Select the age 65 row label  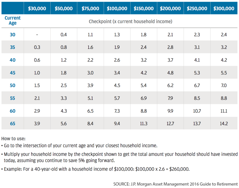(x=13, y=124)
